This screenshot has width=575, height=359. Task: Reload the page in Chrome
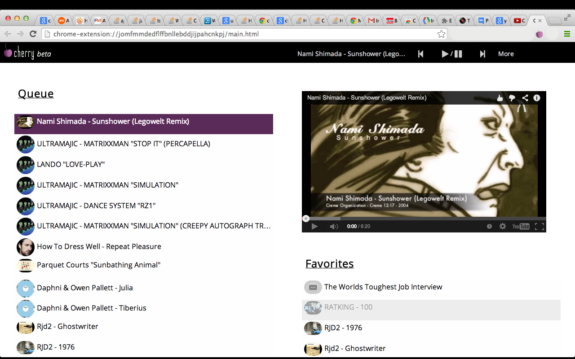click(33, 34)
